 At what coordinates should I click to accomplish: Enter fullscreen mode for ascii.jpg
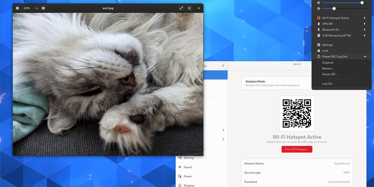pyautogui.click(x=181, y=8)
